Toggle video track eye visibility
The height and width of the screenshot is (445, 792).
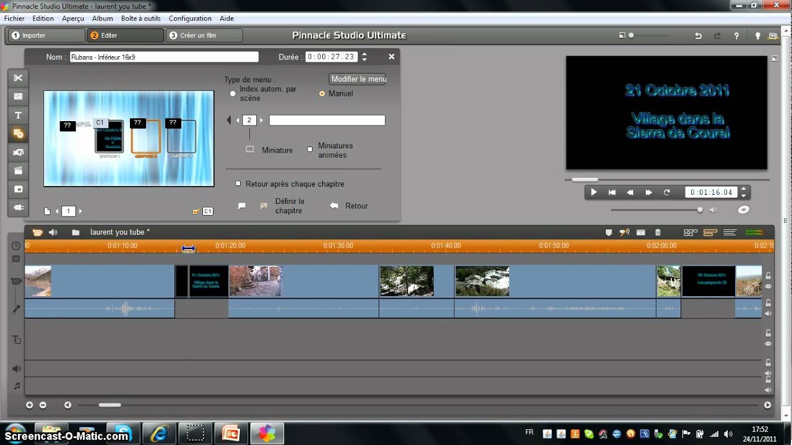click(768, 287)
